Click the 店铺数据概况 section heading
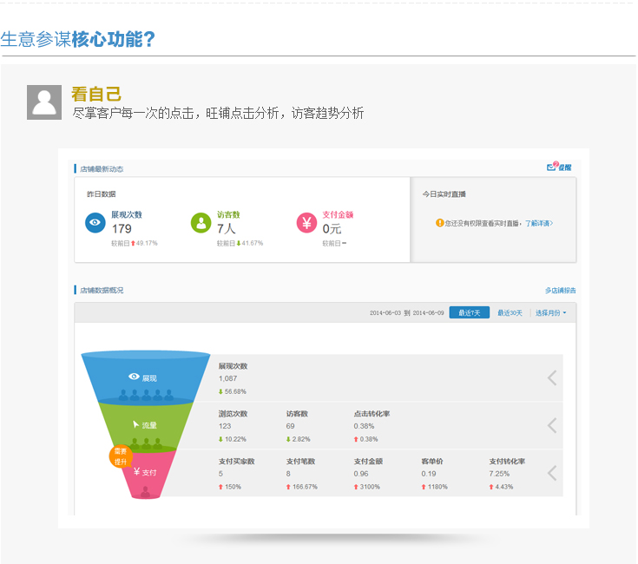The width and height of the screenshot is (638, 564). pyautogui.click(x=102, y=291)
